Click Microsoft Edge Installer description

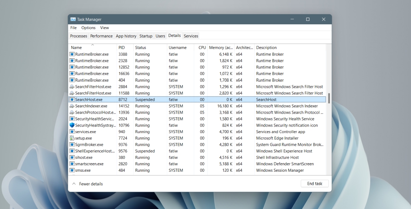click(x=277, y=138)
